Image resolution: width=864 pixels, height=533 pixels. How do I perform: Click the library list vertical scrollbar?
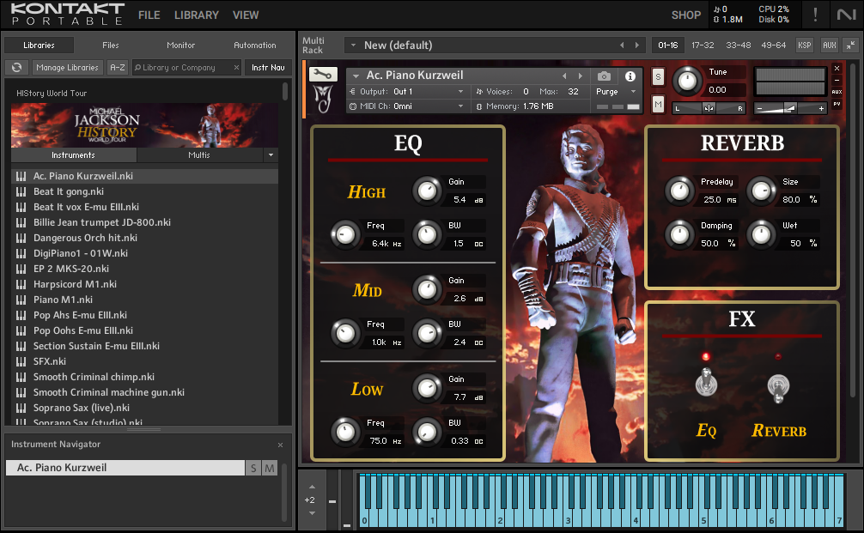click(x=285, y=91)
